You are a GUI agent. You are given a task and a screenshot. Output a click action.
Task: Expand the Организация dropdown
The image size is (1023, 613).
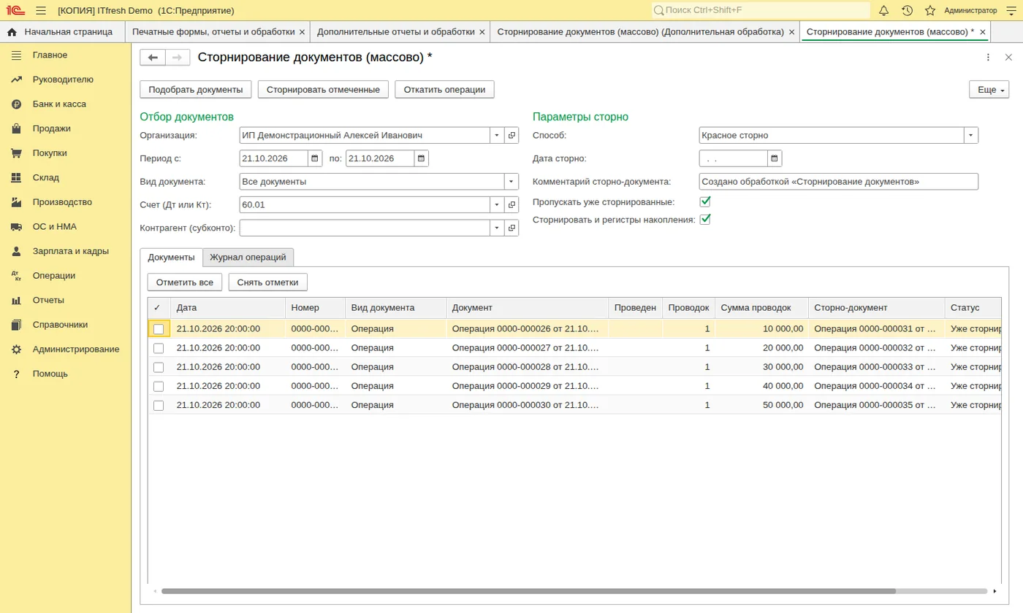click(x=497, y=135)
